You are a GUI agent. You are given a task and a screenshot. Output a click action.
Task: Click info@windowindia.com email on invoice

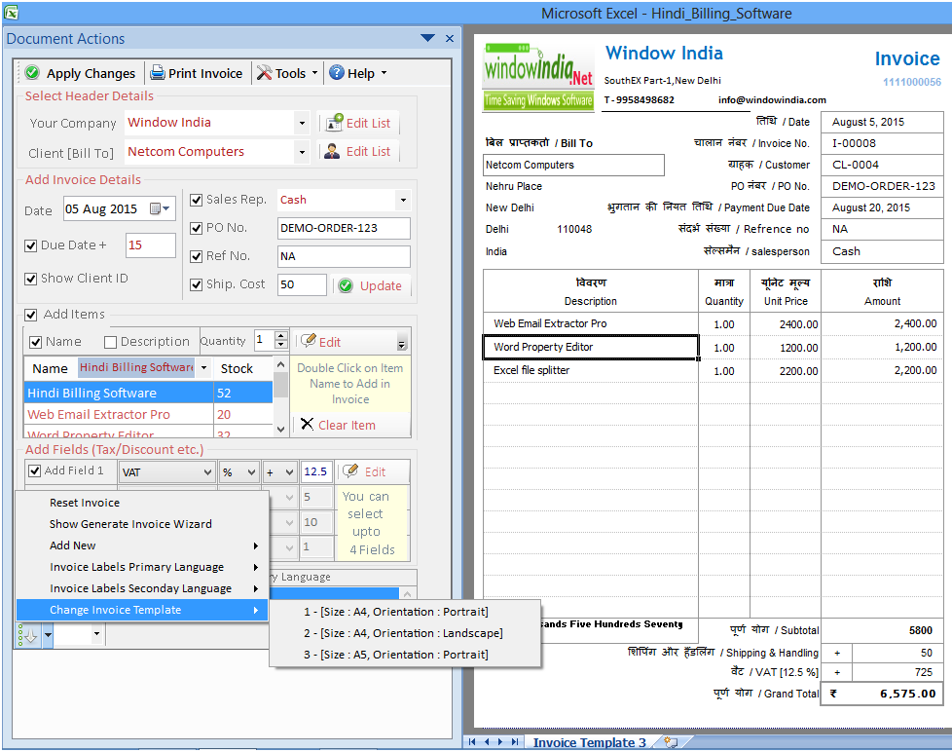(x=772, y=99)
